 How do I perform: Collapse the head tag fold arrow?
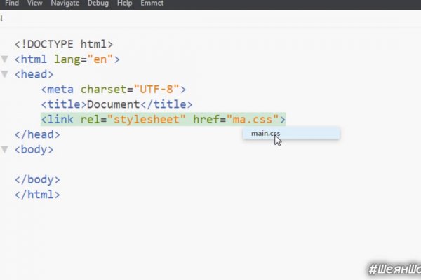(x=5, y=74)
